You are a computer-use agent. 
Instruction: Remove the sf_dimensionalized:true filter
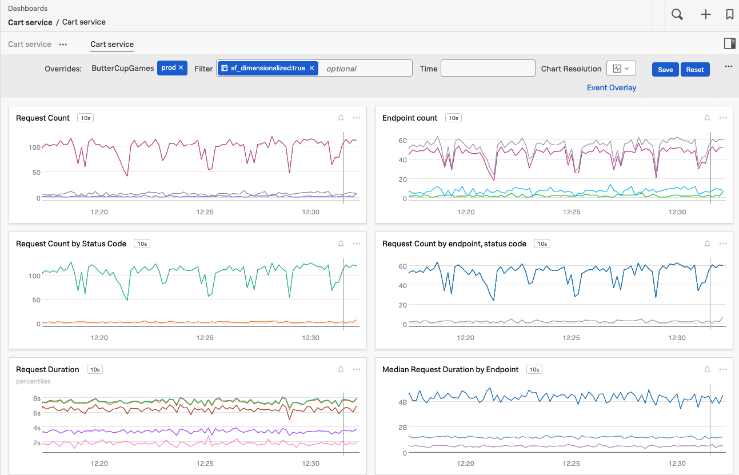[x=312, y=68]
